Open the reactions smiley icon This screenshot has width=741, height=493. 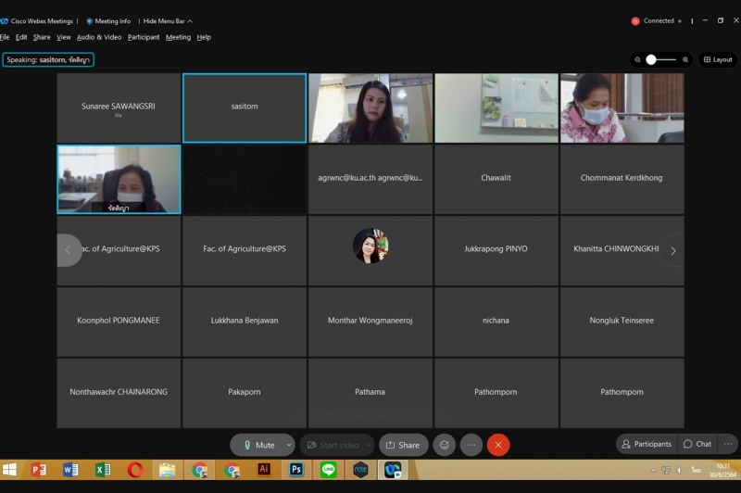click(x=445, y=445)
